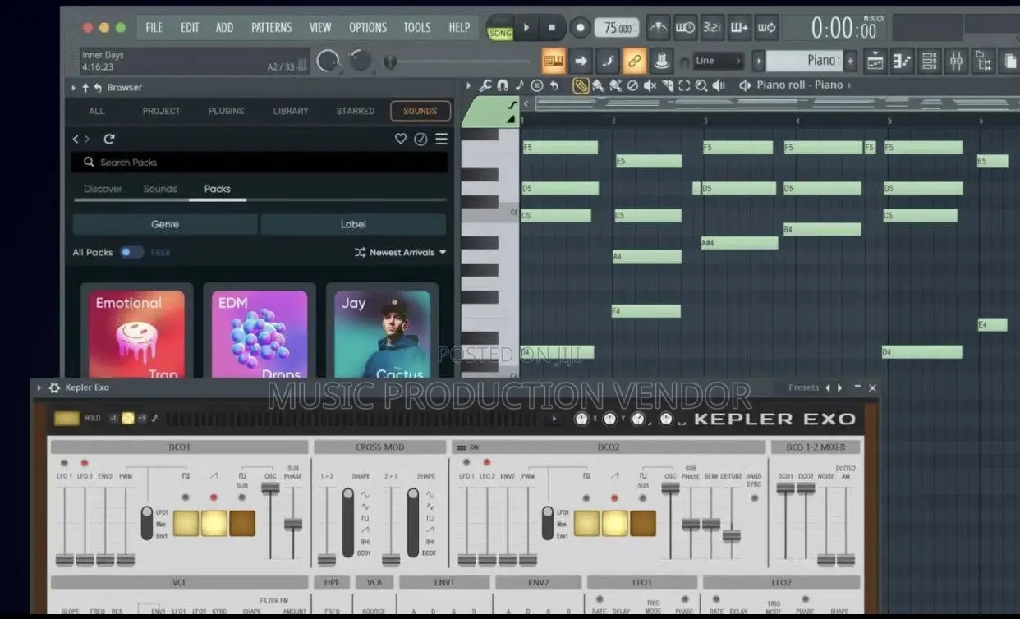Open the piano roll menu arrow
Image resolution: width=1020 pixels, height=619 pixels.
468,85
